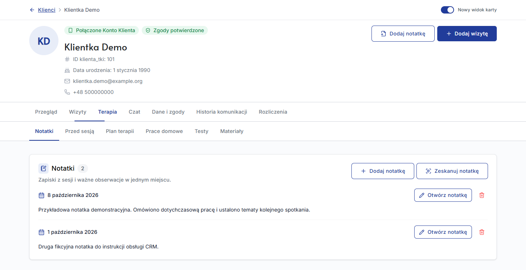
Task: Click the calendar icon beside 8 października 2026
Action: coord(41,195)
